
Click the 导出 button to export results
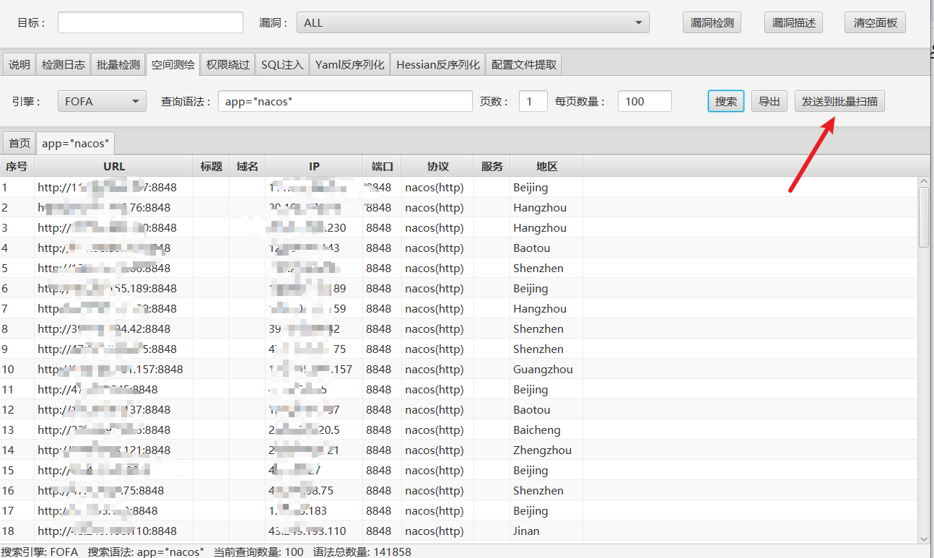point(769,101)
